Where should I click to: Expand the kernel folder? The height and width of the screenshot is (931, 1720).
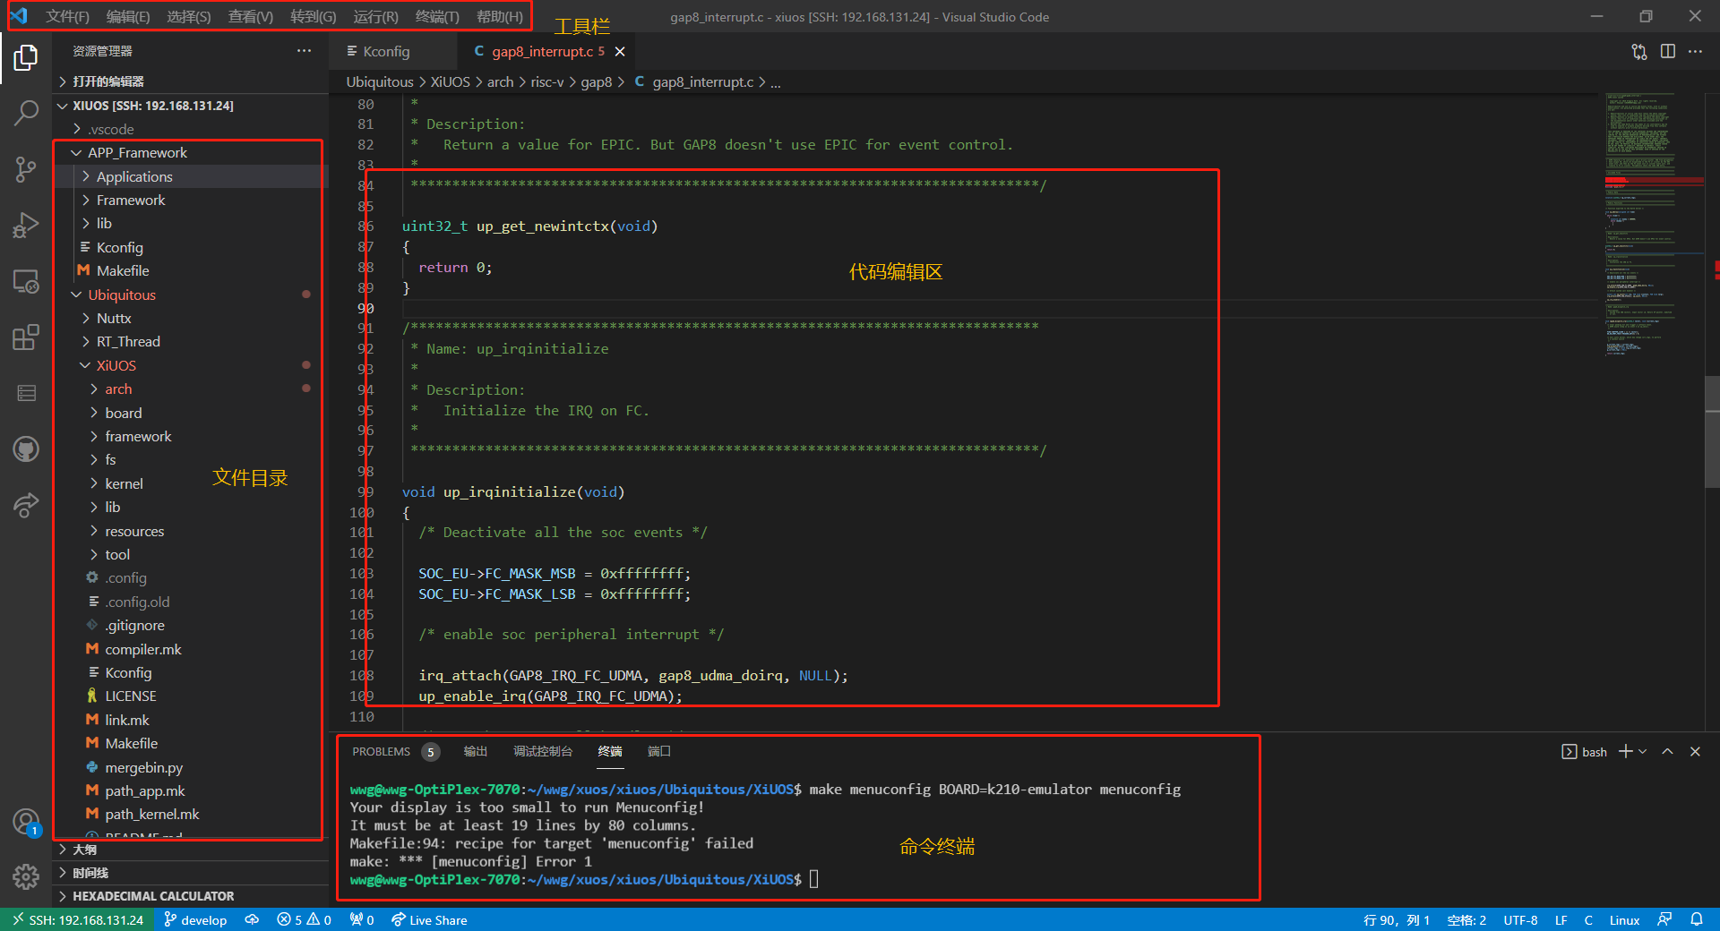[x=190, y=484]
